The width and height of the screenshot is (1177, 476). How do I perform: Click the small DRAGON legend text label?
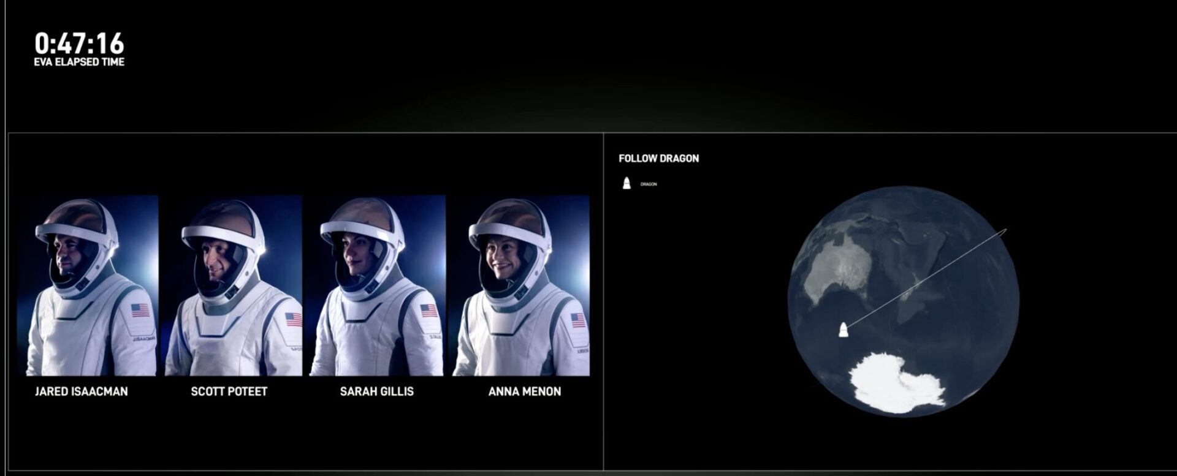pyautogui.click(x=649, y=184)
